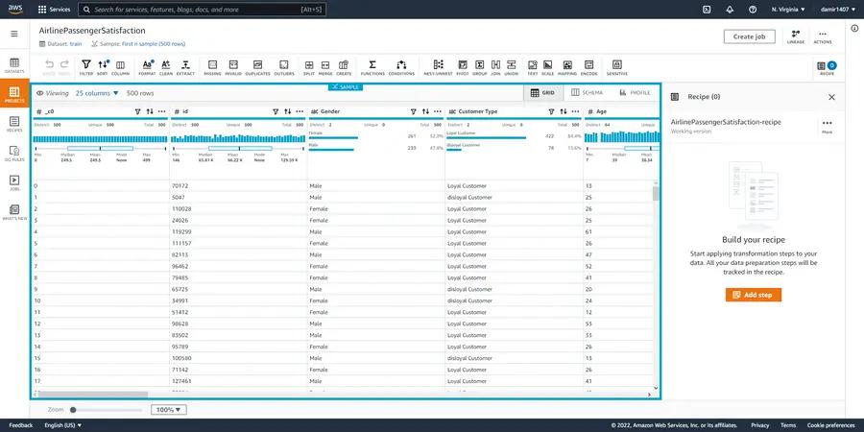Open the zoom 100% dropdown
This screenshot has height=432, width=864.
(x=169, y=409)
